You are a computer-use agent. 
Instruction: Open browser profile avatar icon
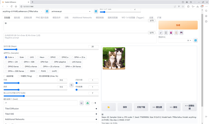click(x=202, y=6)
